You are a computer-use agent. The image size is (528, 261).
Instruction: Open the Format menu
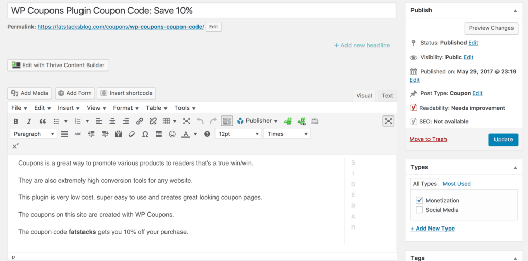126,108
